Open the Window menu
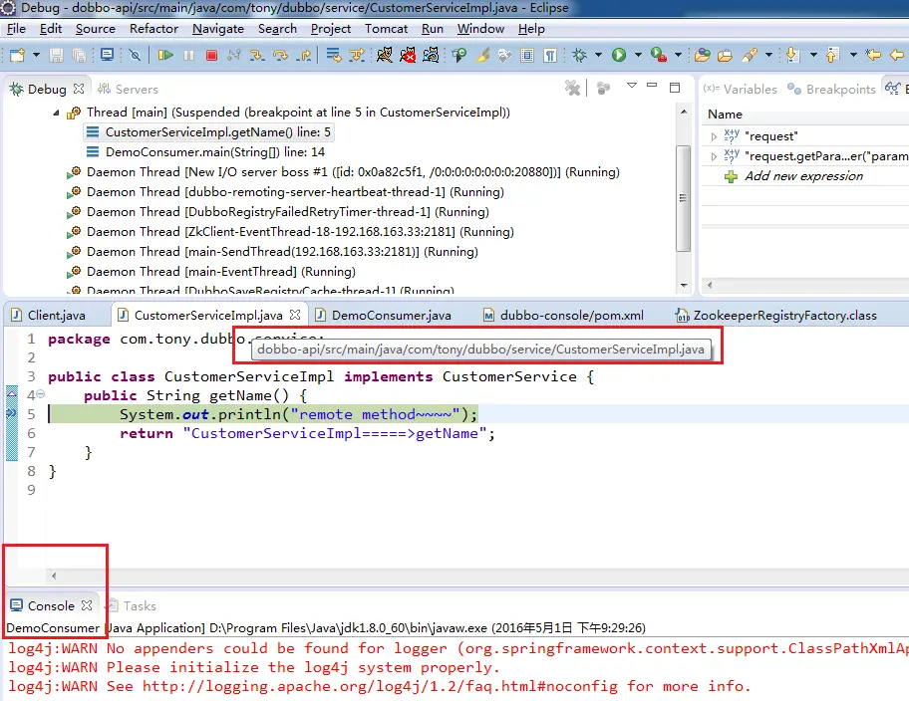909x701 pixels. click(x=480, y=29)
